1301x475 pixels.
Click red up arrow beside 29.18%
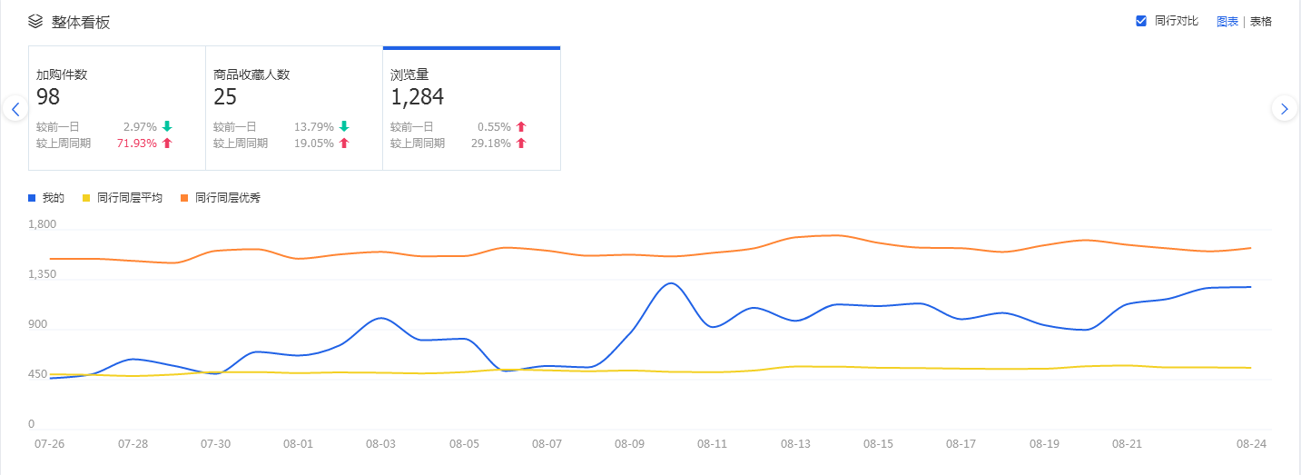point(521,143)
